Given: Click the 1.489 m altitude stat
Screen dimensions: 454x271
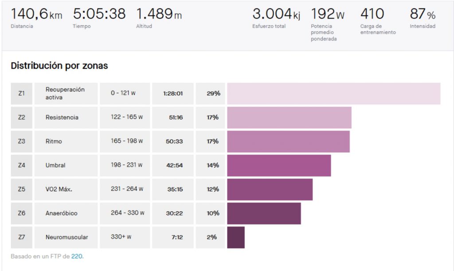Looking at the screenshot, I should tap(159, 14).
